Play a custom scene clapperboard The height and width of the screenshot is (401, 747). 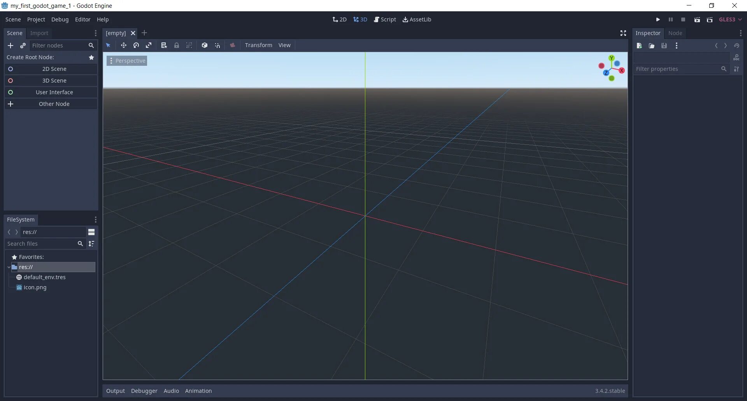click(x=710, y=19)
